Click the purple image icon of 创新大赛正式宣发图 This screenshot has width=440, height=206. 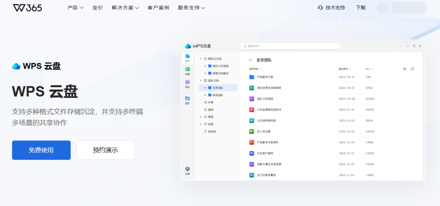coord(252,164)
